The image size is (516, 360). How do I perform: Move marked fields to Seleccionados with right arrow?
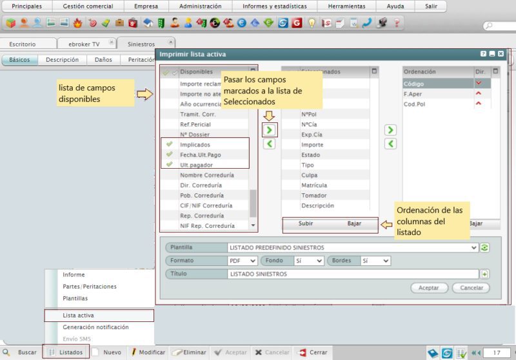270,130
